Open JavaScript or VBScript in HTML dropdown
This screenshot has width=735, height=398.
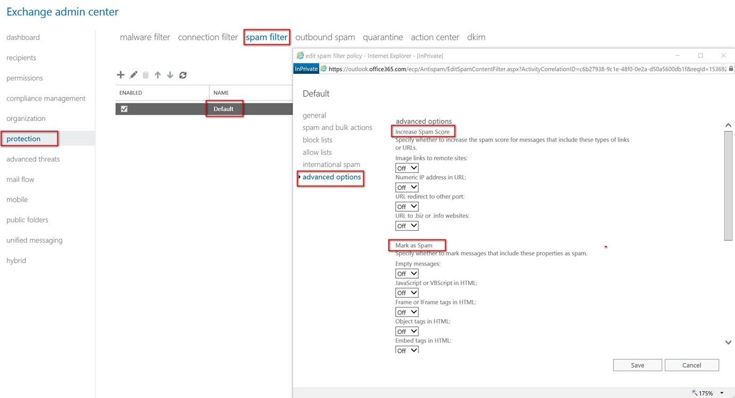[x=407, y=293]
